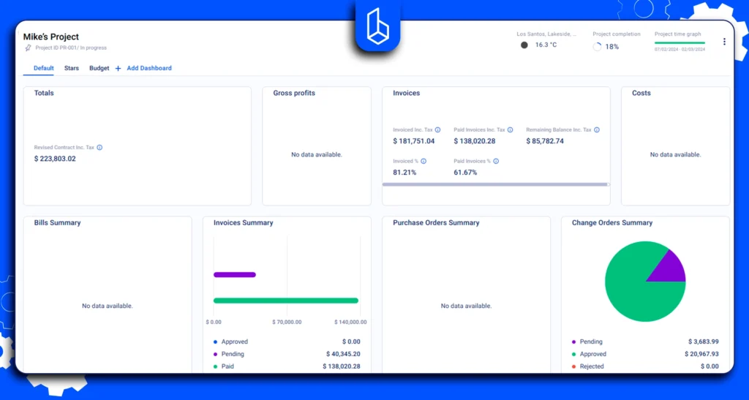This screenshot has height=400, width=749.
Task: Toggle the Pending legend dot in Change Orders Summary
Action: pos(573,341)
